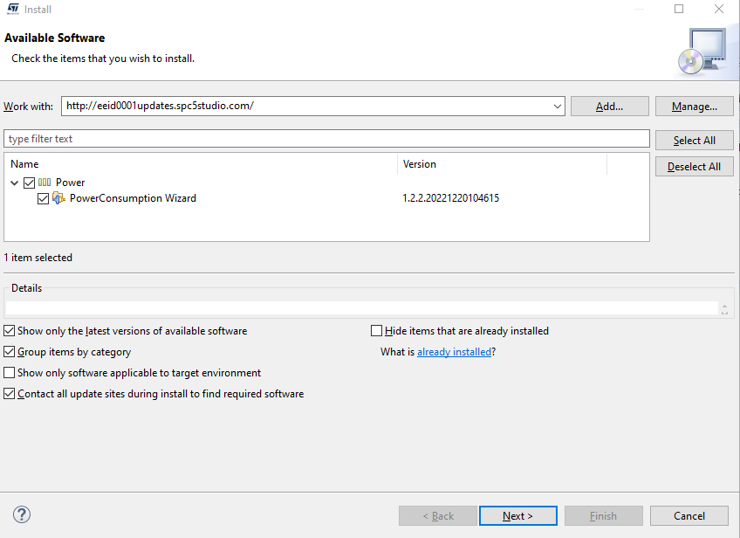Enable Show only software applicable to target environment
The image size is (740, 538).
point(9,373)
